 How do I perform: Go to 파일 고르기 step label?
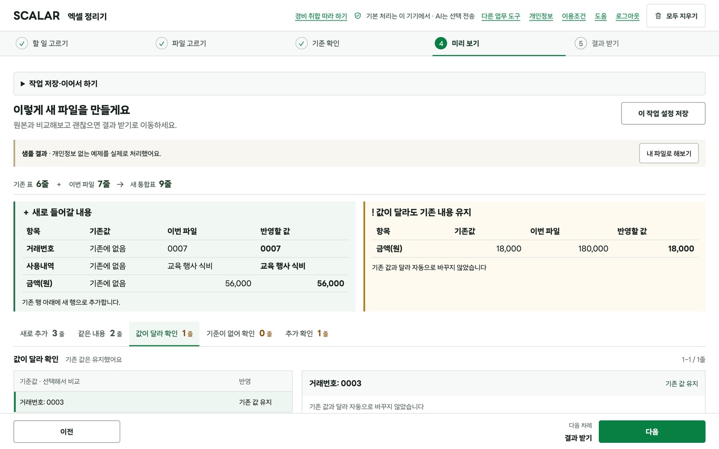point(189,44)
